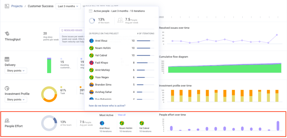Click the 13% donut in the popup
The height and width of the screenshot is (138, 287).
pos(92,21)
